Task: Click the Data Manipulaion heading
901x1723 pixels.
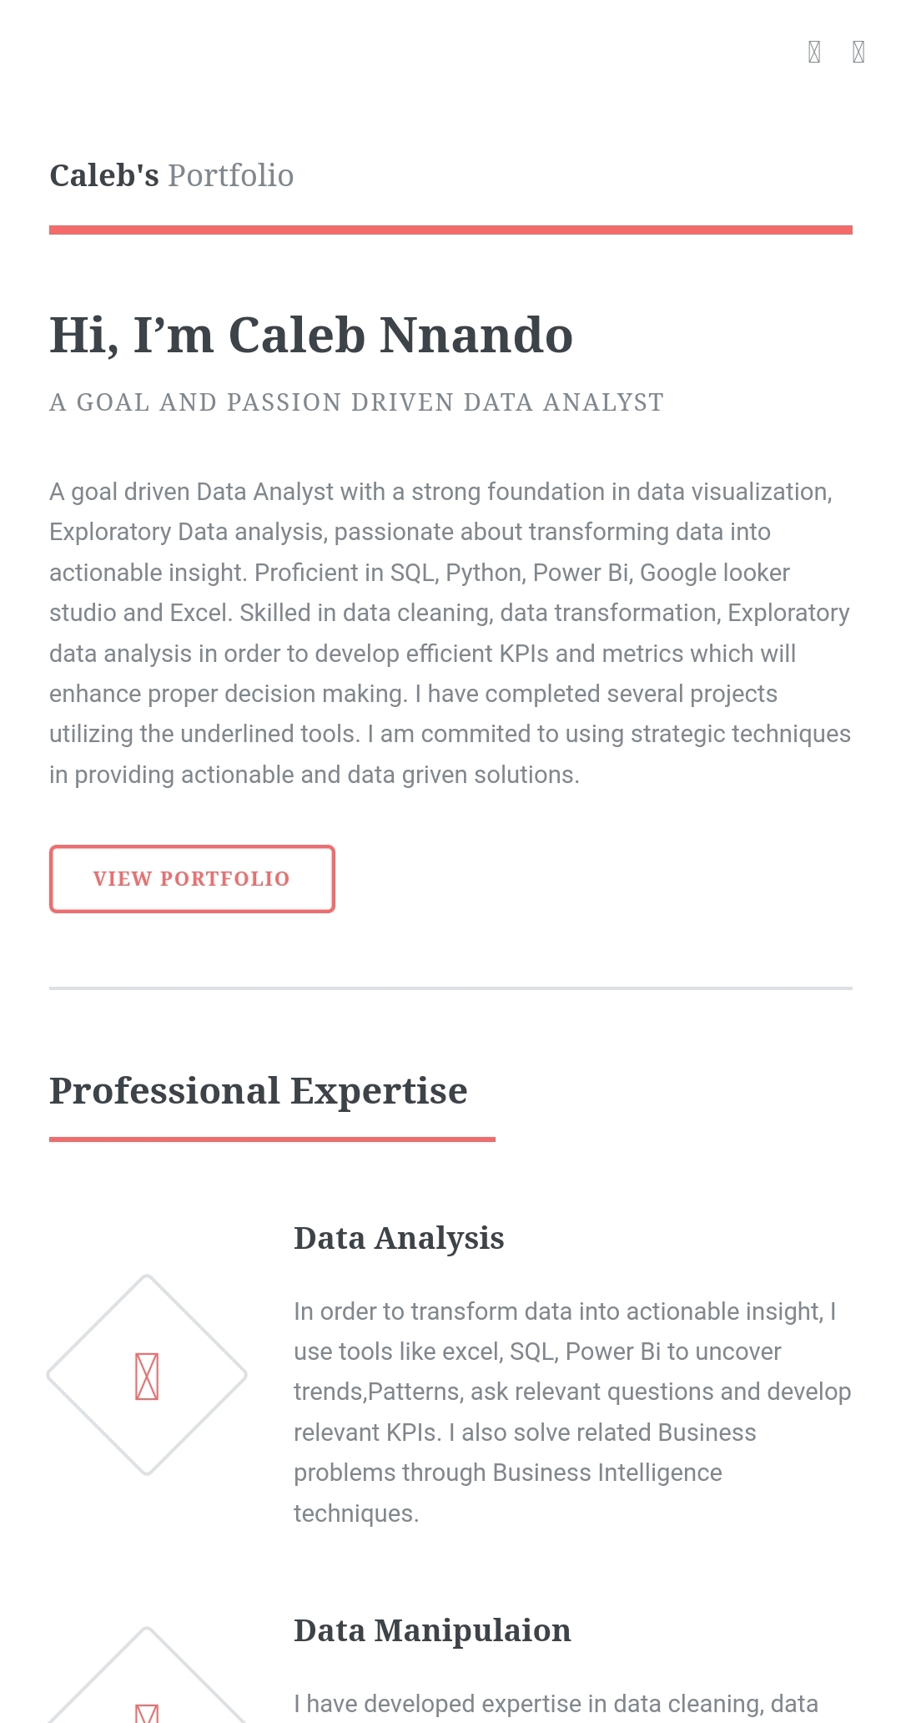Action: pos(432,1630)
